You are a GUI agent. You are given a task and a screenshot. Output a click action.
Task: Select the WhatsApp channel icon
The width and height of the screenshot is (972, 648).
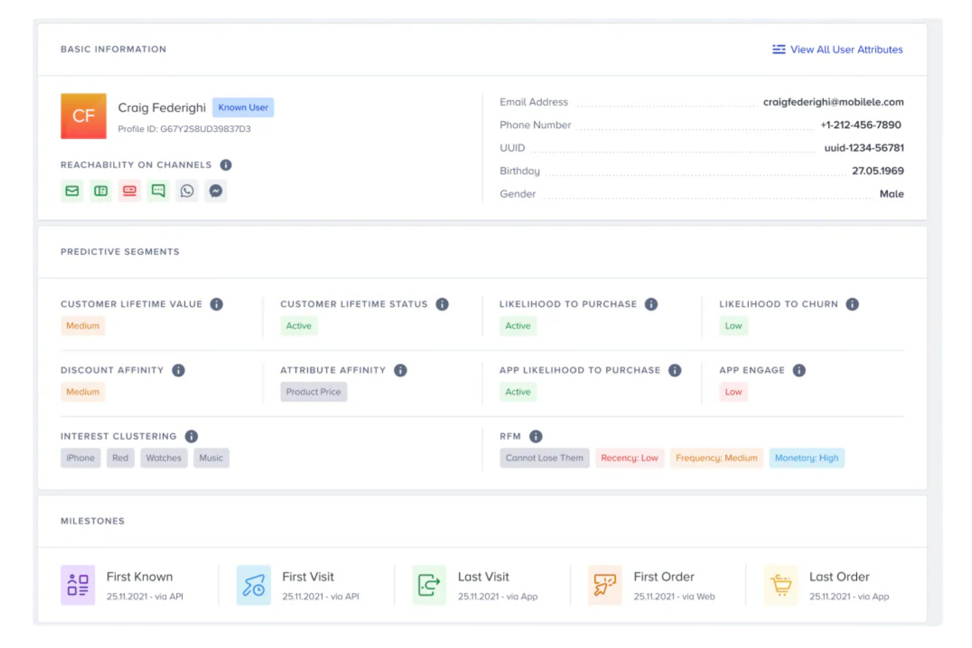tap(187, 190)
